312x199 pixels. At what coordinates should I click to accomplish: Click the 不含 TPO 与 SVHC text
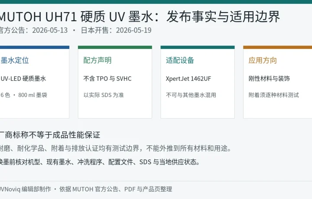point(107,79)
